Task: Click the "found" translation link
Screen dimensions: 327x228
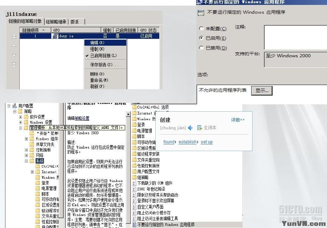Action: click(169, 142)
